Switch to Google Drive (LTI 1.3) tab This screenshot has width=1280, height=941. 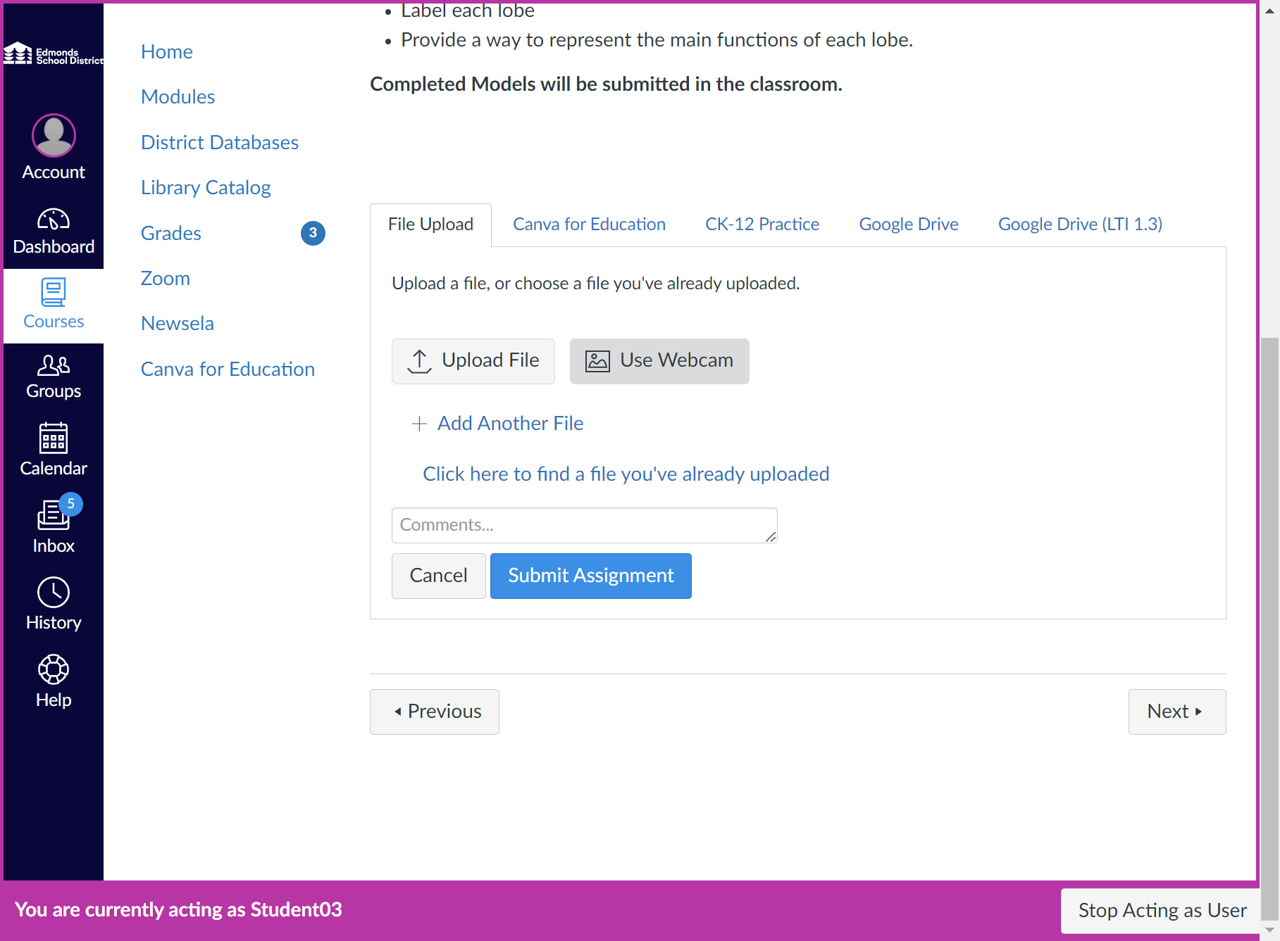point(1080,225)
